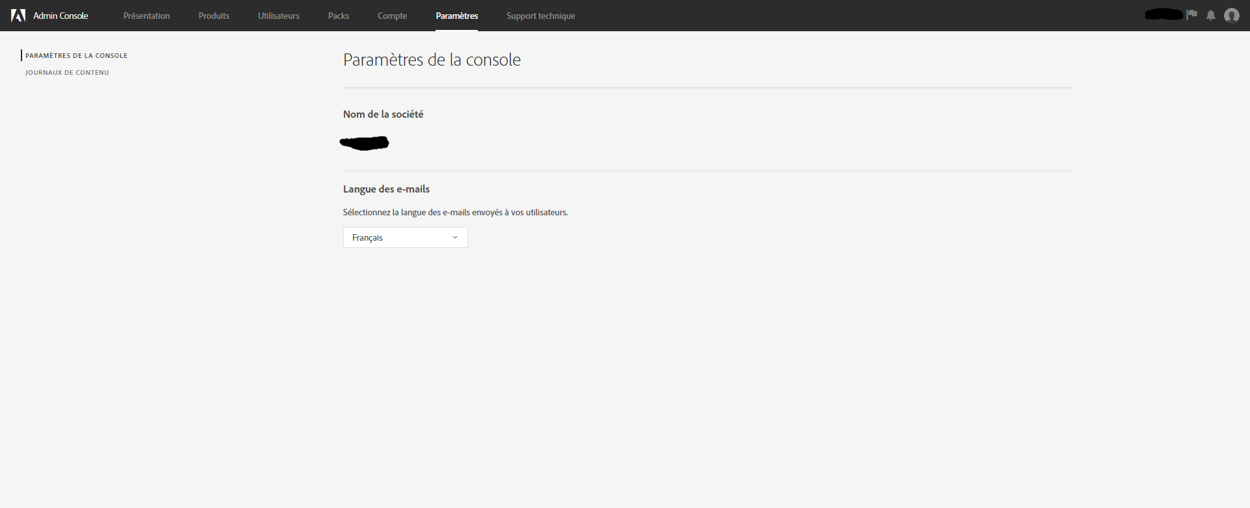Click the Langue des e-mails section label
The height and width of the screenshot is (508, 1250).
point(386,189)
